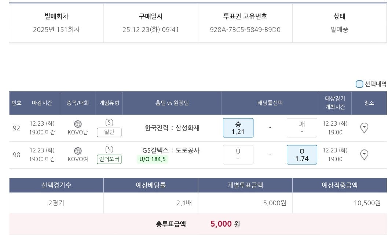
Task: Select 패 option for match 92
Action: pyautogui.click(x=302, y=128)
